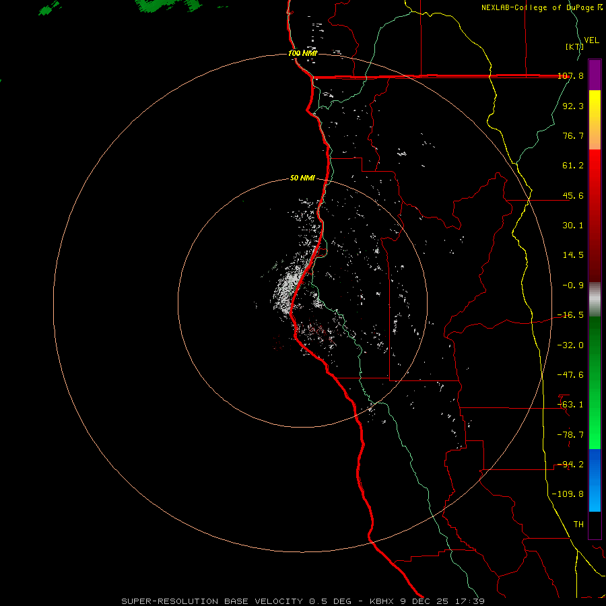Image resolution: width=606 pixels, height=606 pixels.
Task: Select the 14.5 scale value
Action: click(x=573, y=255)
